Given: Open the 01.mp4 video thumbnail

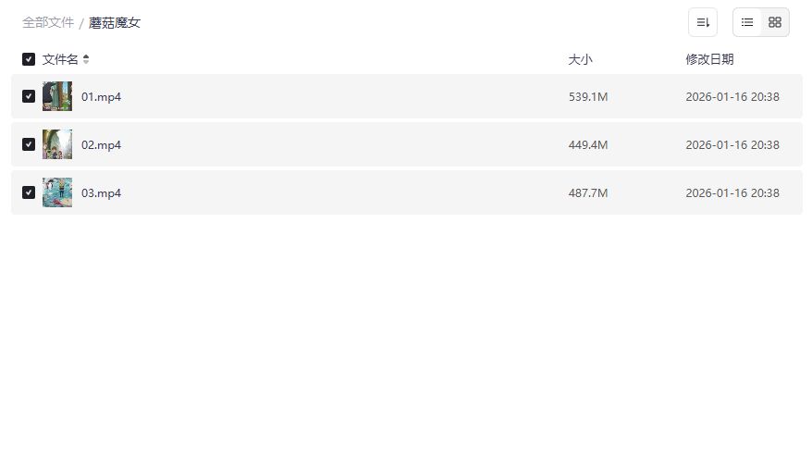Looking at the screenshot, I should click(57, 96).
